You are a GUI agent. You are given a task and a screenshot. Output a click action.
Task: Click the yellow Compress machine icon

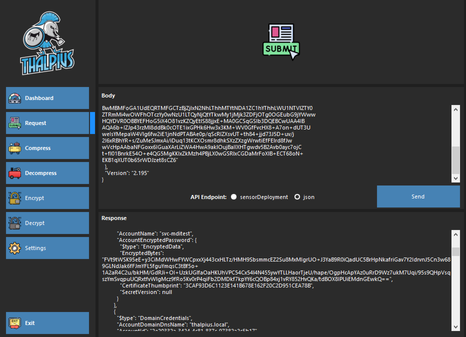15,148
